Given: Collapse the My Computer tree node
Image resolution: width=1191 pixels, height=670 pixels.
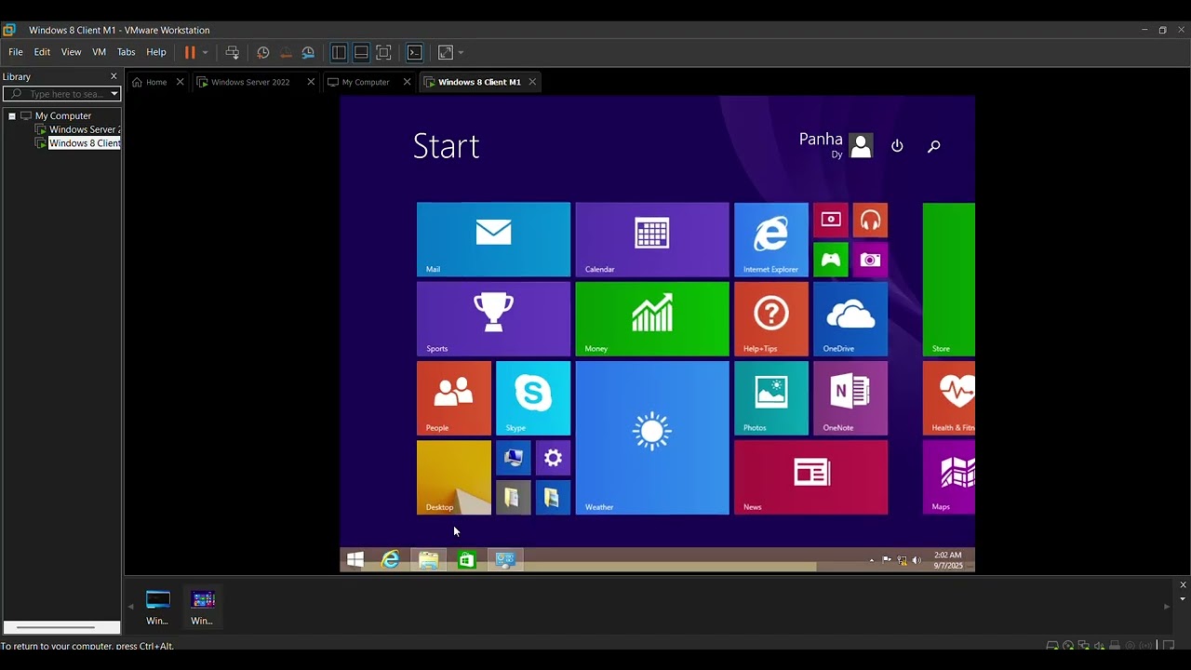Looking at the screenshot, I should (x=12, y=116).
